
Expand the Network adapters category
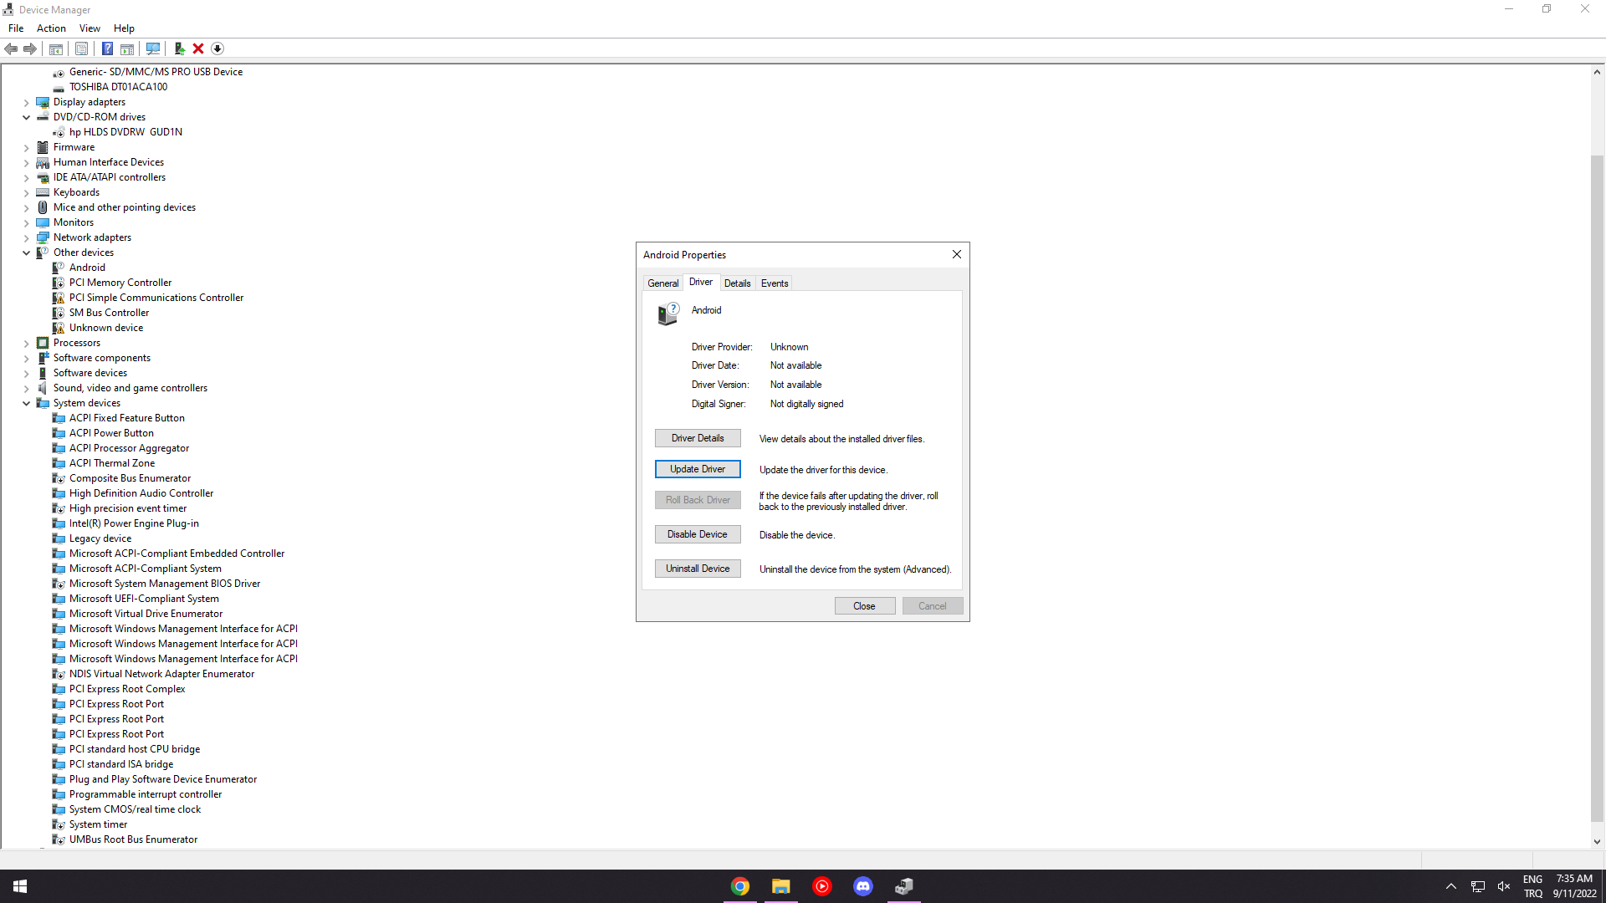(x=26, y=238)
